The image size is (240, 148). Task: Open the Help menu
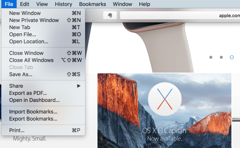[145, 4]
